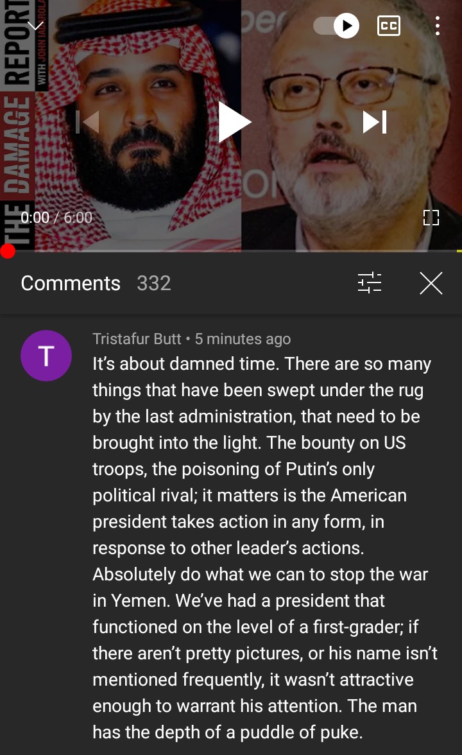
Task: Close the comments panel
Action: pyautogui.click(x=431, y=282)
